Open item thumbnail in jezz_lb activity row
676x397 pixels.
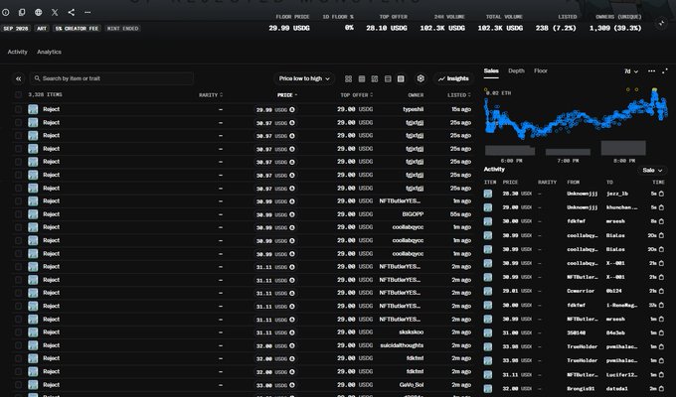pyautogui.click(x=488, y=194)
